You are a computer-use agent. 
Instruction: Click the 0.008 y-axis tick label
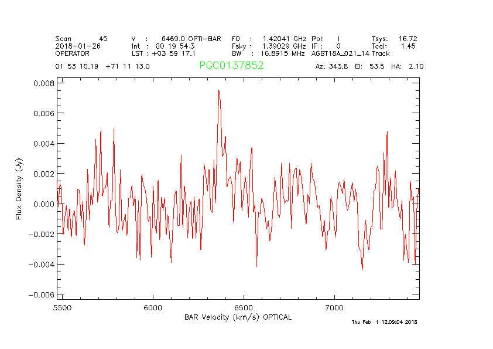[43, 83]
